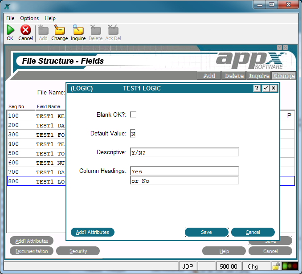
Task: Click the Documentation button
Action: [32, 251]
